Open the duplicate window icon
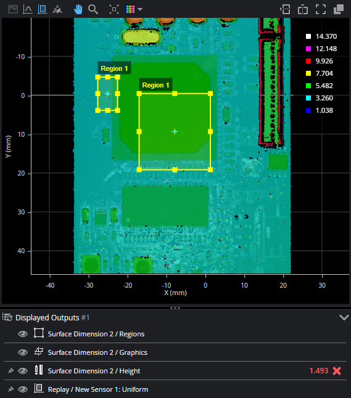Viewport: 351px width, 398px height. [x=339, y=10]
